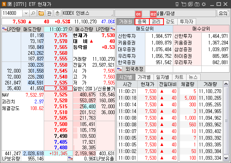Viewport: 231px width, 163px height.
Task: Open the 투자자 tab
Action: coord(186,21)
